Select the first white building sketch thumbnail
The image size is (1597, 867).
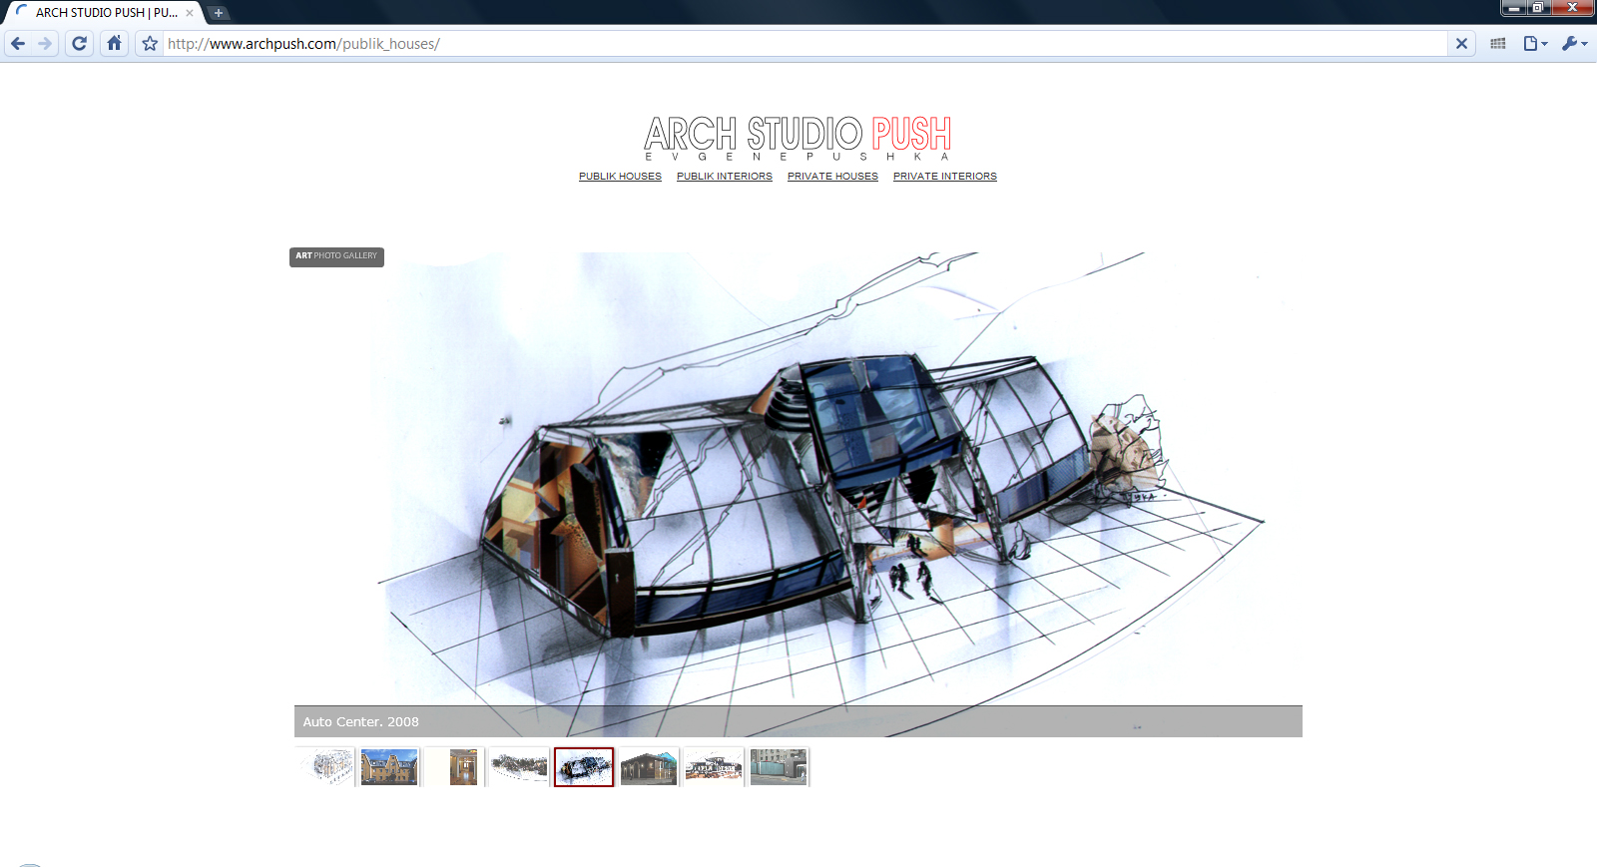coord(324,767)
